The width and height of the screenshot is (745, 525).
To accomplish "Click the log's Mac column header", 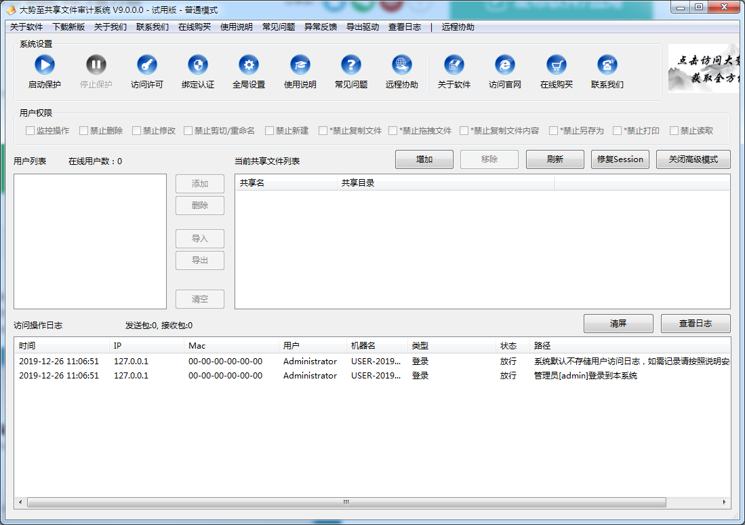I will (x=231, y=346).
